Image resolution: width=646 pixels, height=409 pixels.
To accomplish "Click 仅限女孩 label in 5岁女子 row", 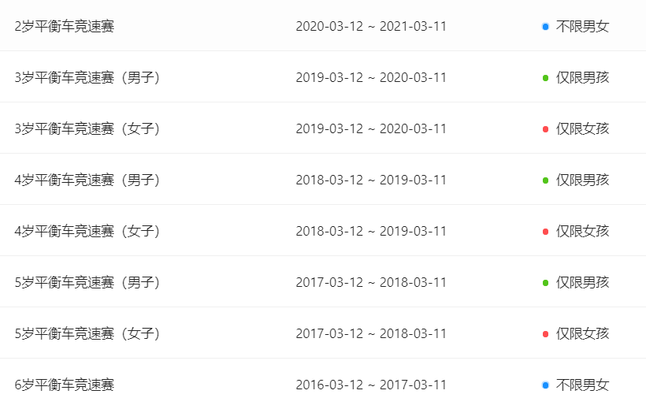I will click(582, 333).
